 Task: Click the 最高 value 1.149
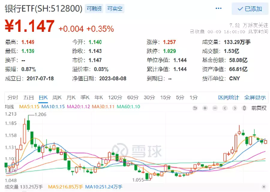28,42
